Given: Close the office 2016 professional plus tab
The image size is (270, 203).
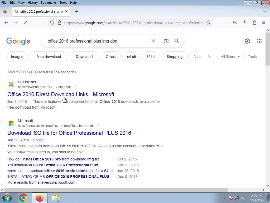Looking at the screenshot, I should coord(66,11).
